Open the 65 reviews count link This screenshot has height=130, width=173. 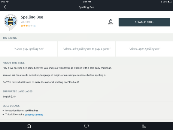click(x=35, y=26)
